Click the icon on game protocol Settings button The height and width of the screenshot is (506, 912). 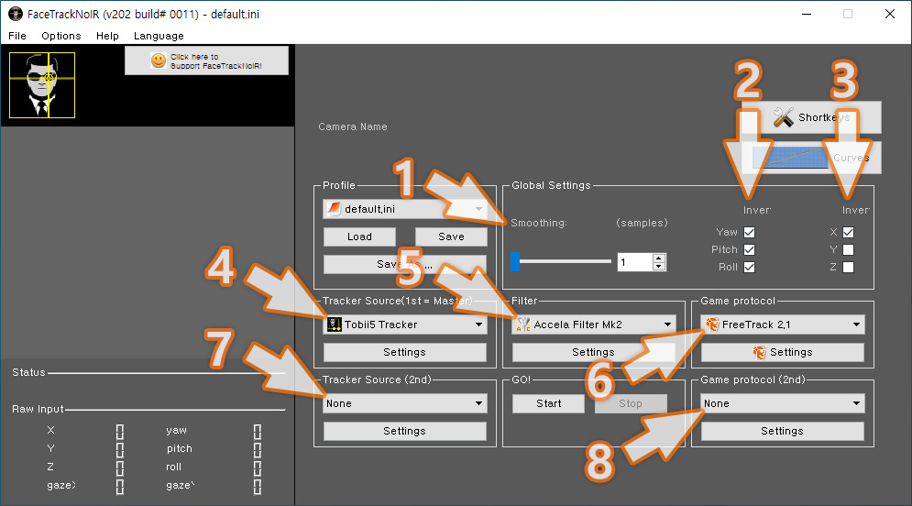(x=759, y=352)
